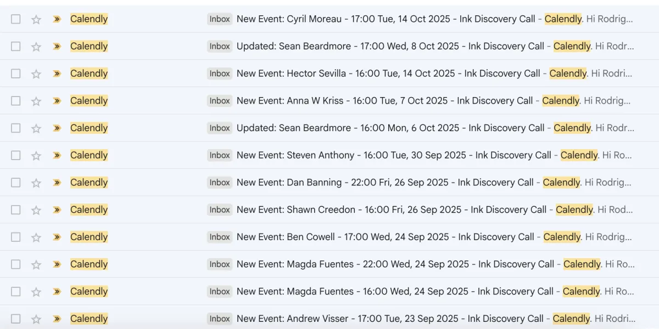The image size is (659, 329).
Task: Star the Andrew Visser email
Action: (x=36, y=319)
